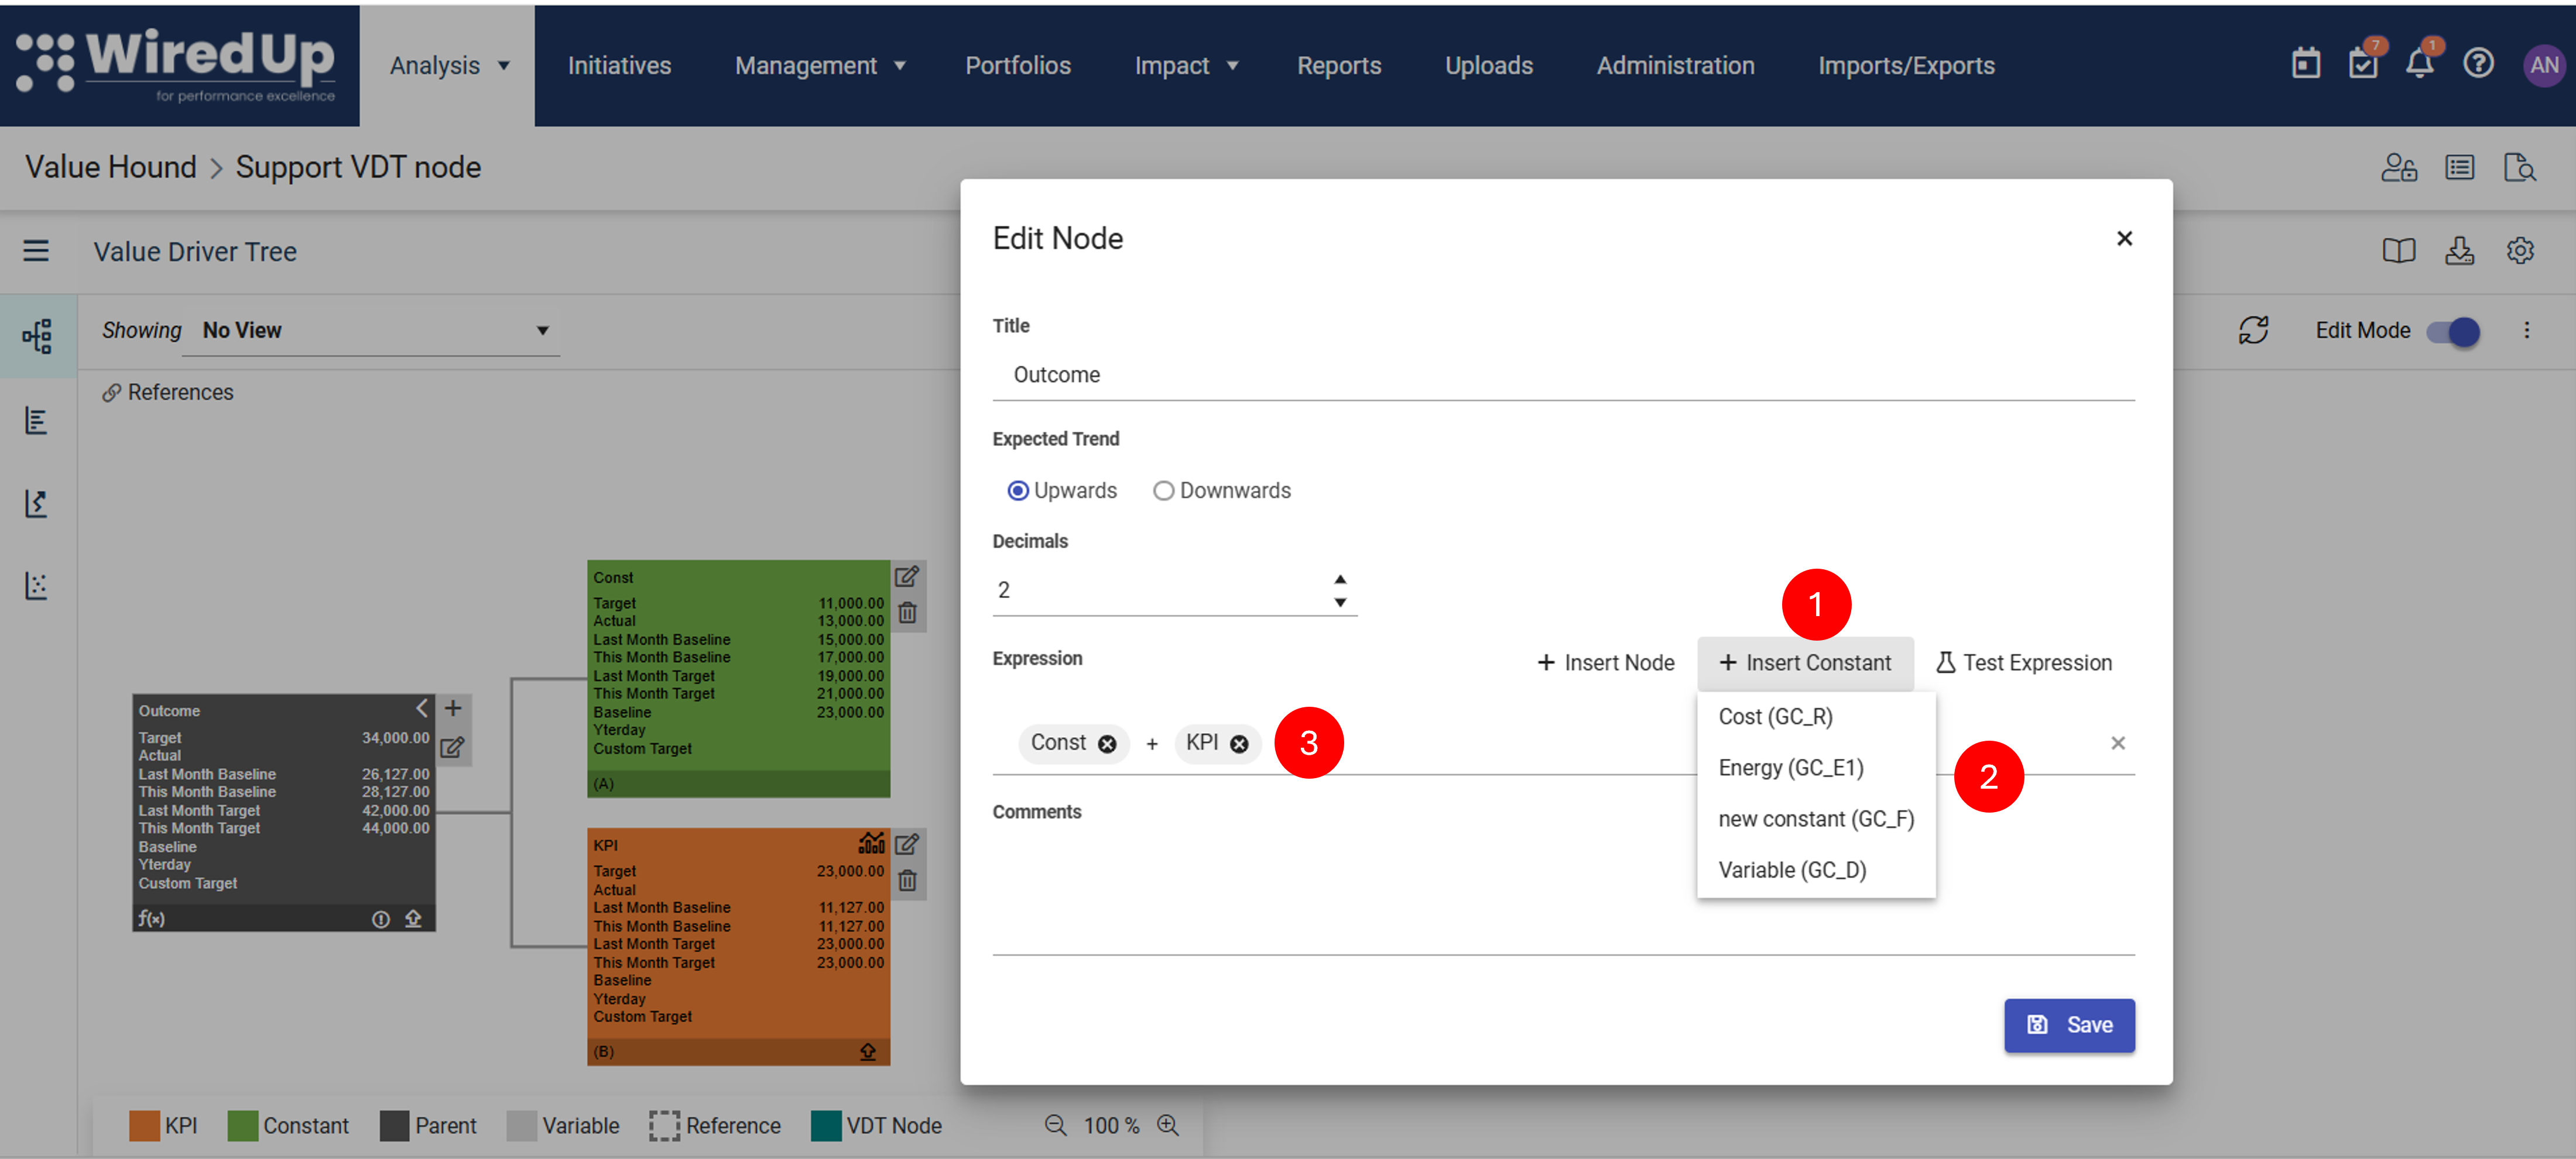Click the download export icon

(x=2459, y=251)
